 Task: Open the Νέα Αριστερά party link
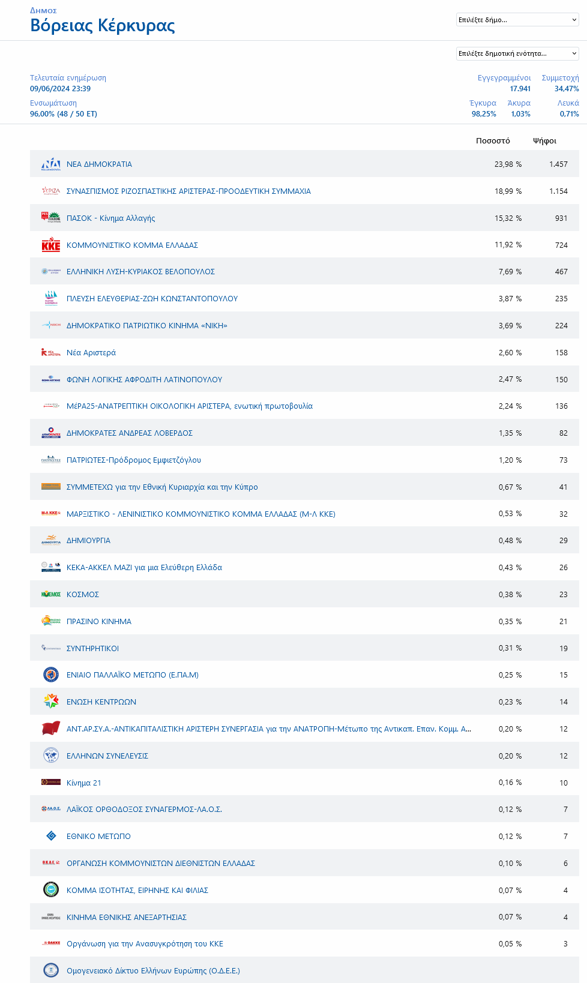coord(91,353)
